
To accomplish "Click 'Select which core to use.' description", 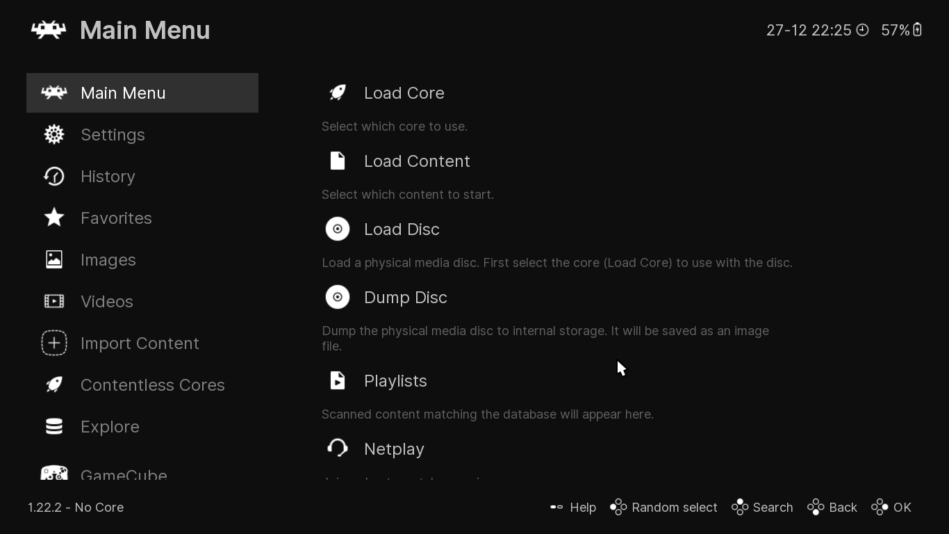I will [395, 127].
